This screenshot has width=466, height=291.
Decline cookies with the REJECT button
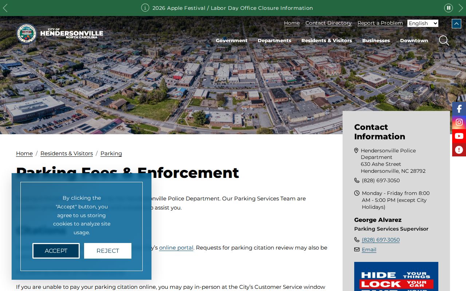click(108, 251)
